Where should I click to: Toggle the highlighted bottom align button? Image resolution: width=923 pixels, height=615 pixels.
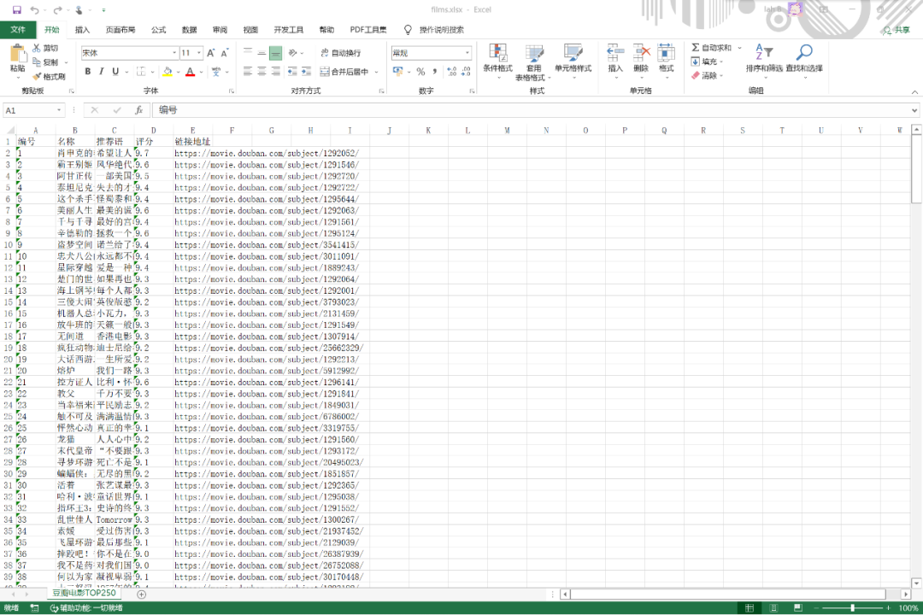tap(275, 53)
